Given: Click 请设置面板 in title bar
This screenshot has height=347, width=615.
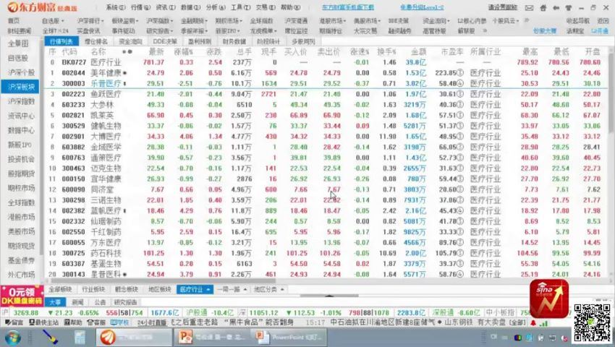Looking at the screenshot, I should click(503, 7).
